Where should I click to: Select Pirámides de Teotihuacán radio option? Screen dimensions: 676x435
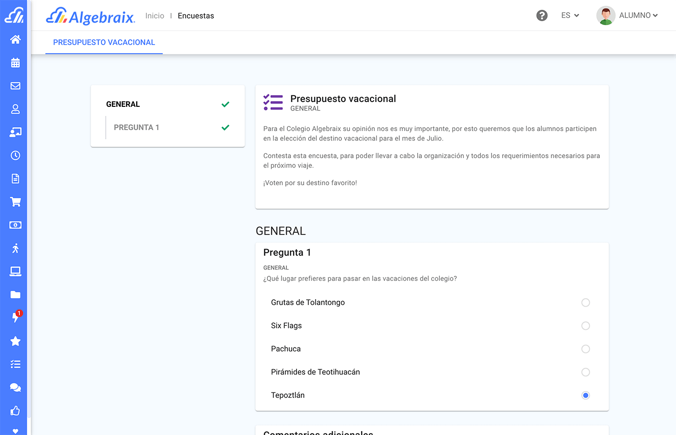click(x=585, y=372)
